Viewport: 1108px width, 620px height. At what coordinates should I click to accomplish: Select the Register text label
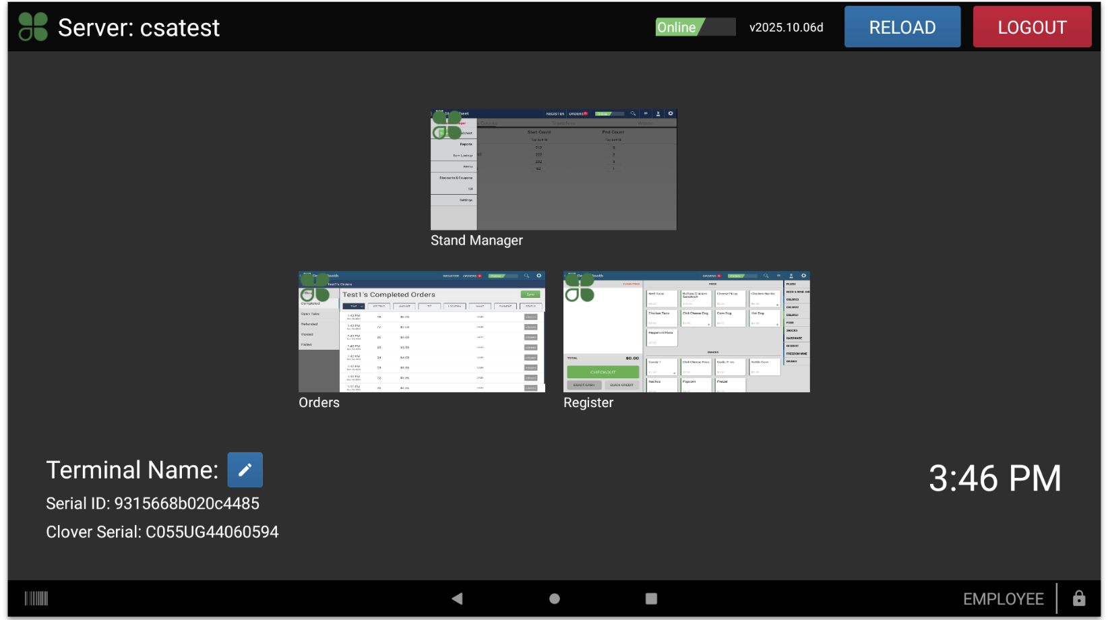pos(588,403)
